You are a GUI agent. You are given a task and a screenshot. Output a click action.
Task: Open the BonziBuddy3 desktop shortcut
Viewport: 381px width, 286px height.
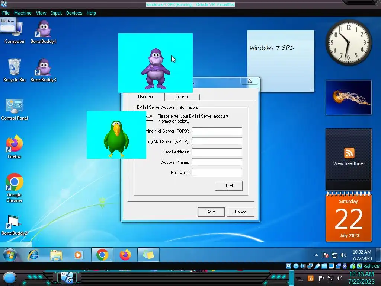tap(43, 70)
